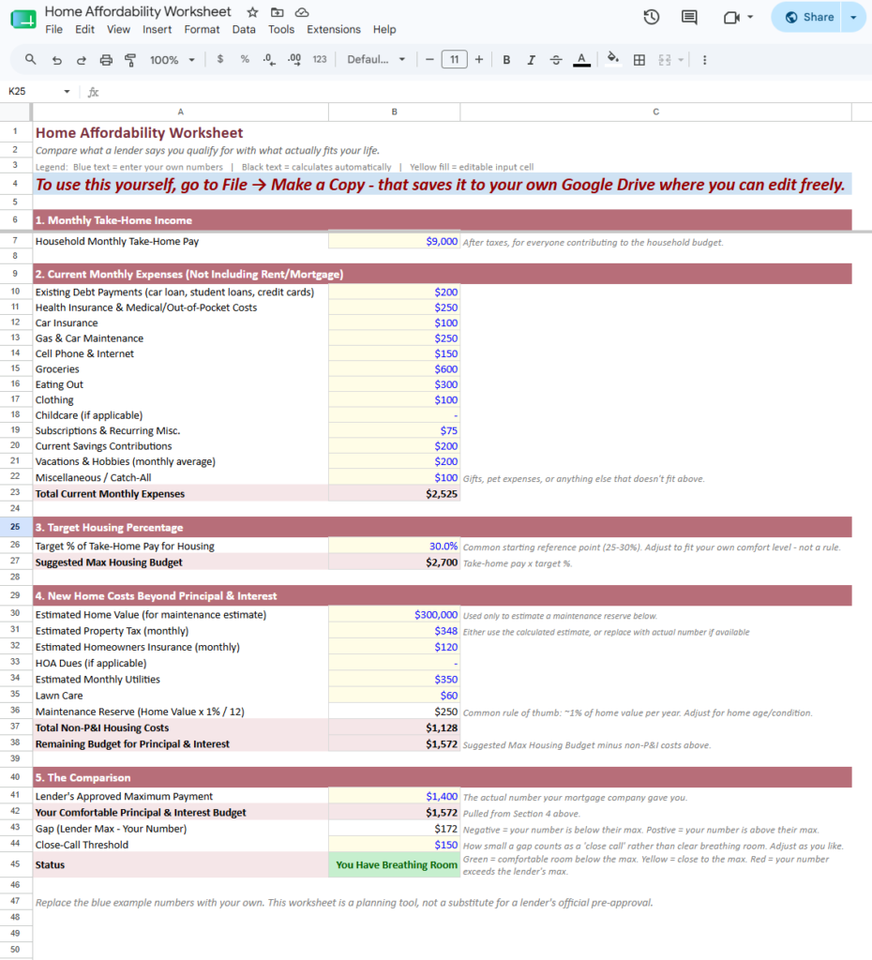Decrease decimal places

[269, 59]
